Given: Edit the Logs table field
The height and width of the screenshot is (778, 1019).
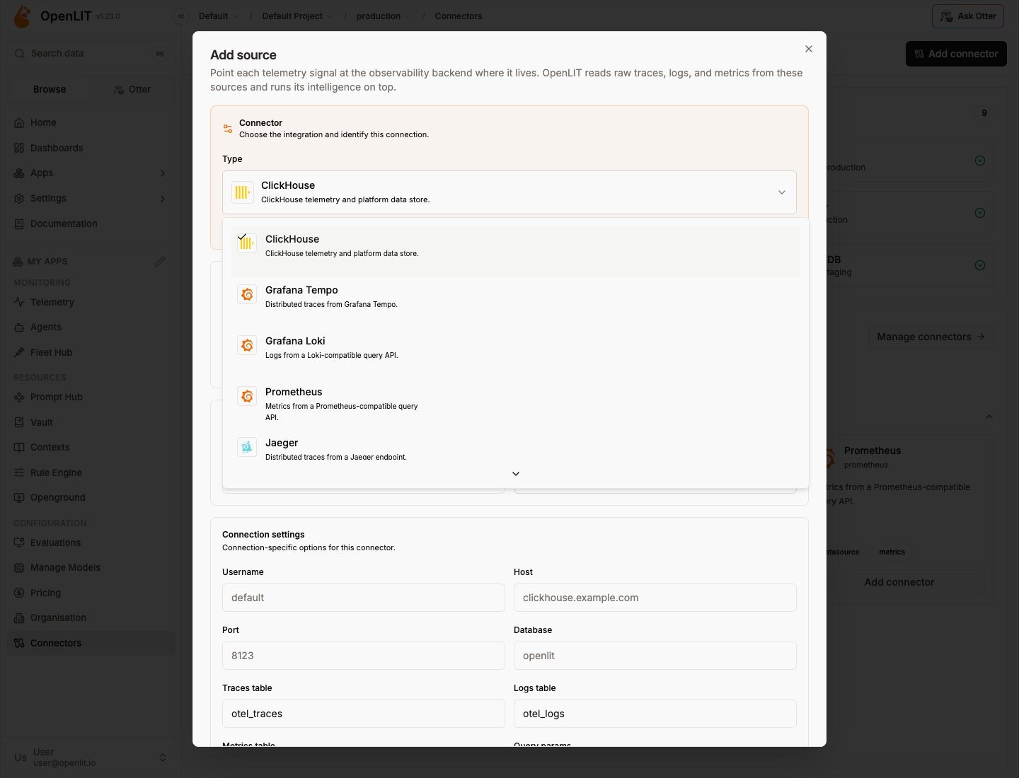Looking at the screenshot, I should [655, 714].
